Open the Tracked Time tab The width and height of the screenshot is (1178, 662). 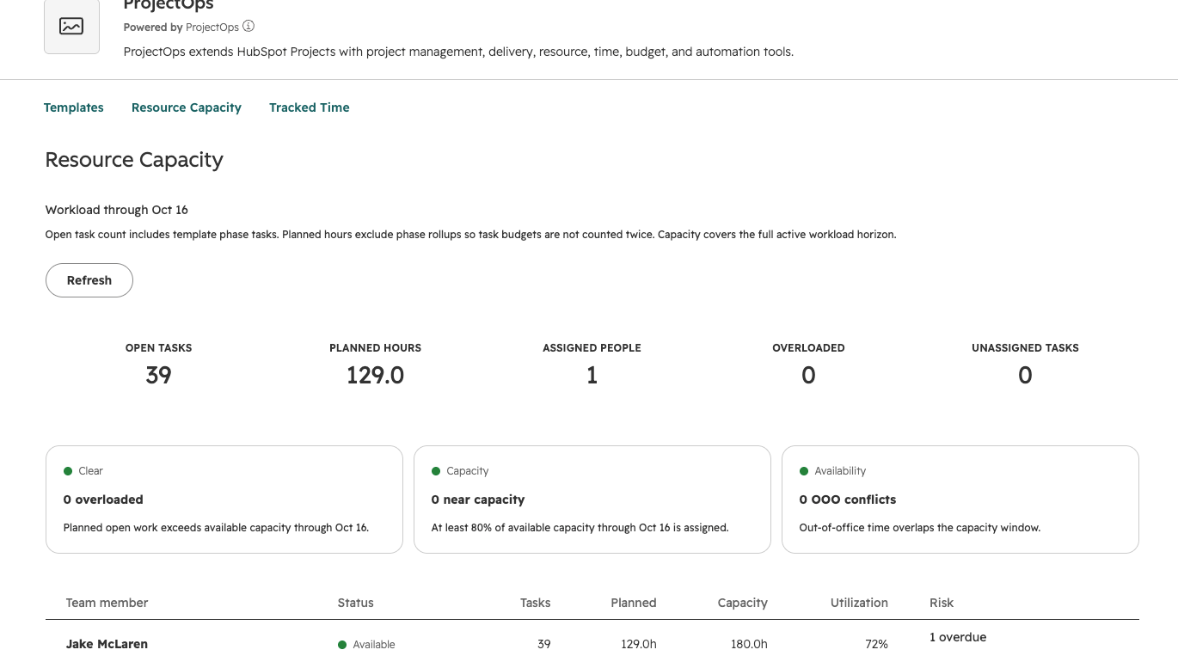pos(310,107)
